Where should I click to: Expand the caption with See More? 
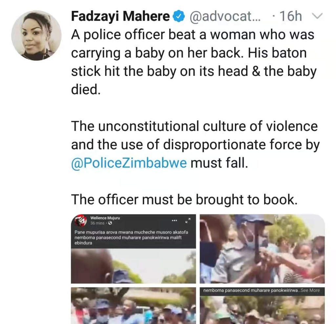[x=310, y=291]
